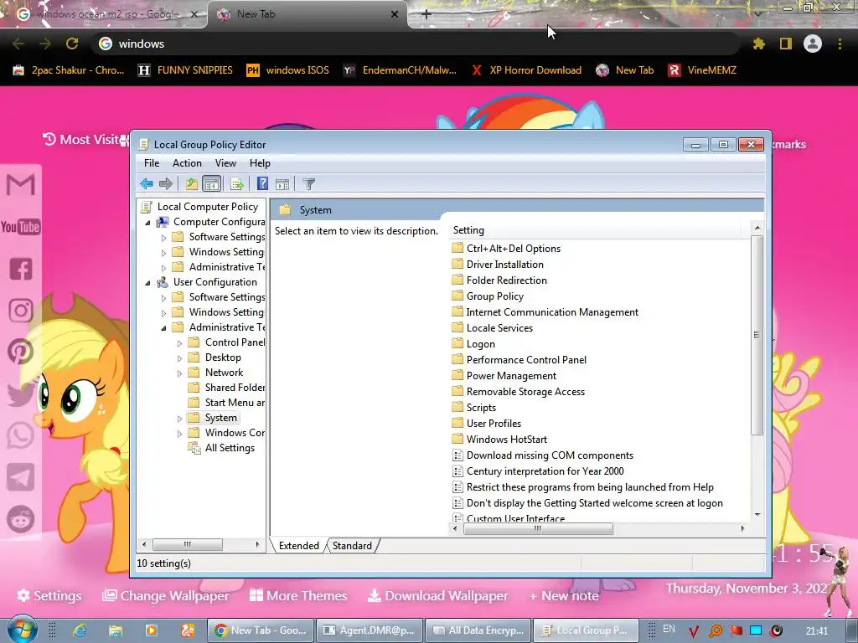Open YouTube shortcut in browser sidebar

(21, 226)
